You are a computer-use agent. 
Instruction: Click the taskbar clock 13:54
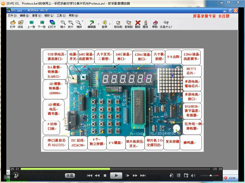click(232, 178)
